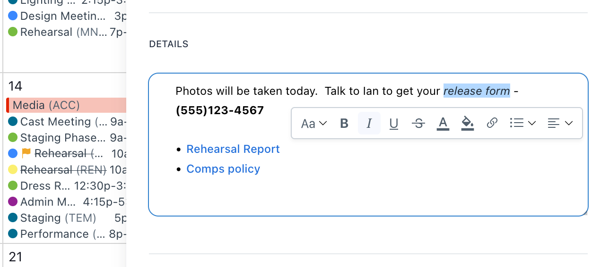This screenshot has width=609, height=267.
Task: Select the Media (ACC) calendar event
Action: pos(66,105)
